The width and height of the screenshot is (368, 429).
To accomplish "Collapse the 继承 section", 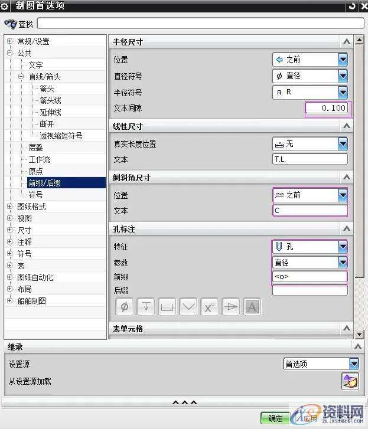I will (357, 346).
